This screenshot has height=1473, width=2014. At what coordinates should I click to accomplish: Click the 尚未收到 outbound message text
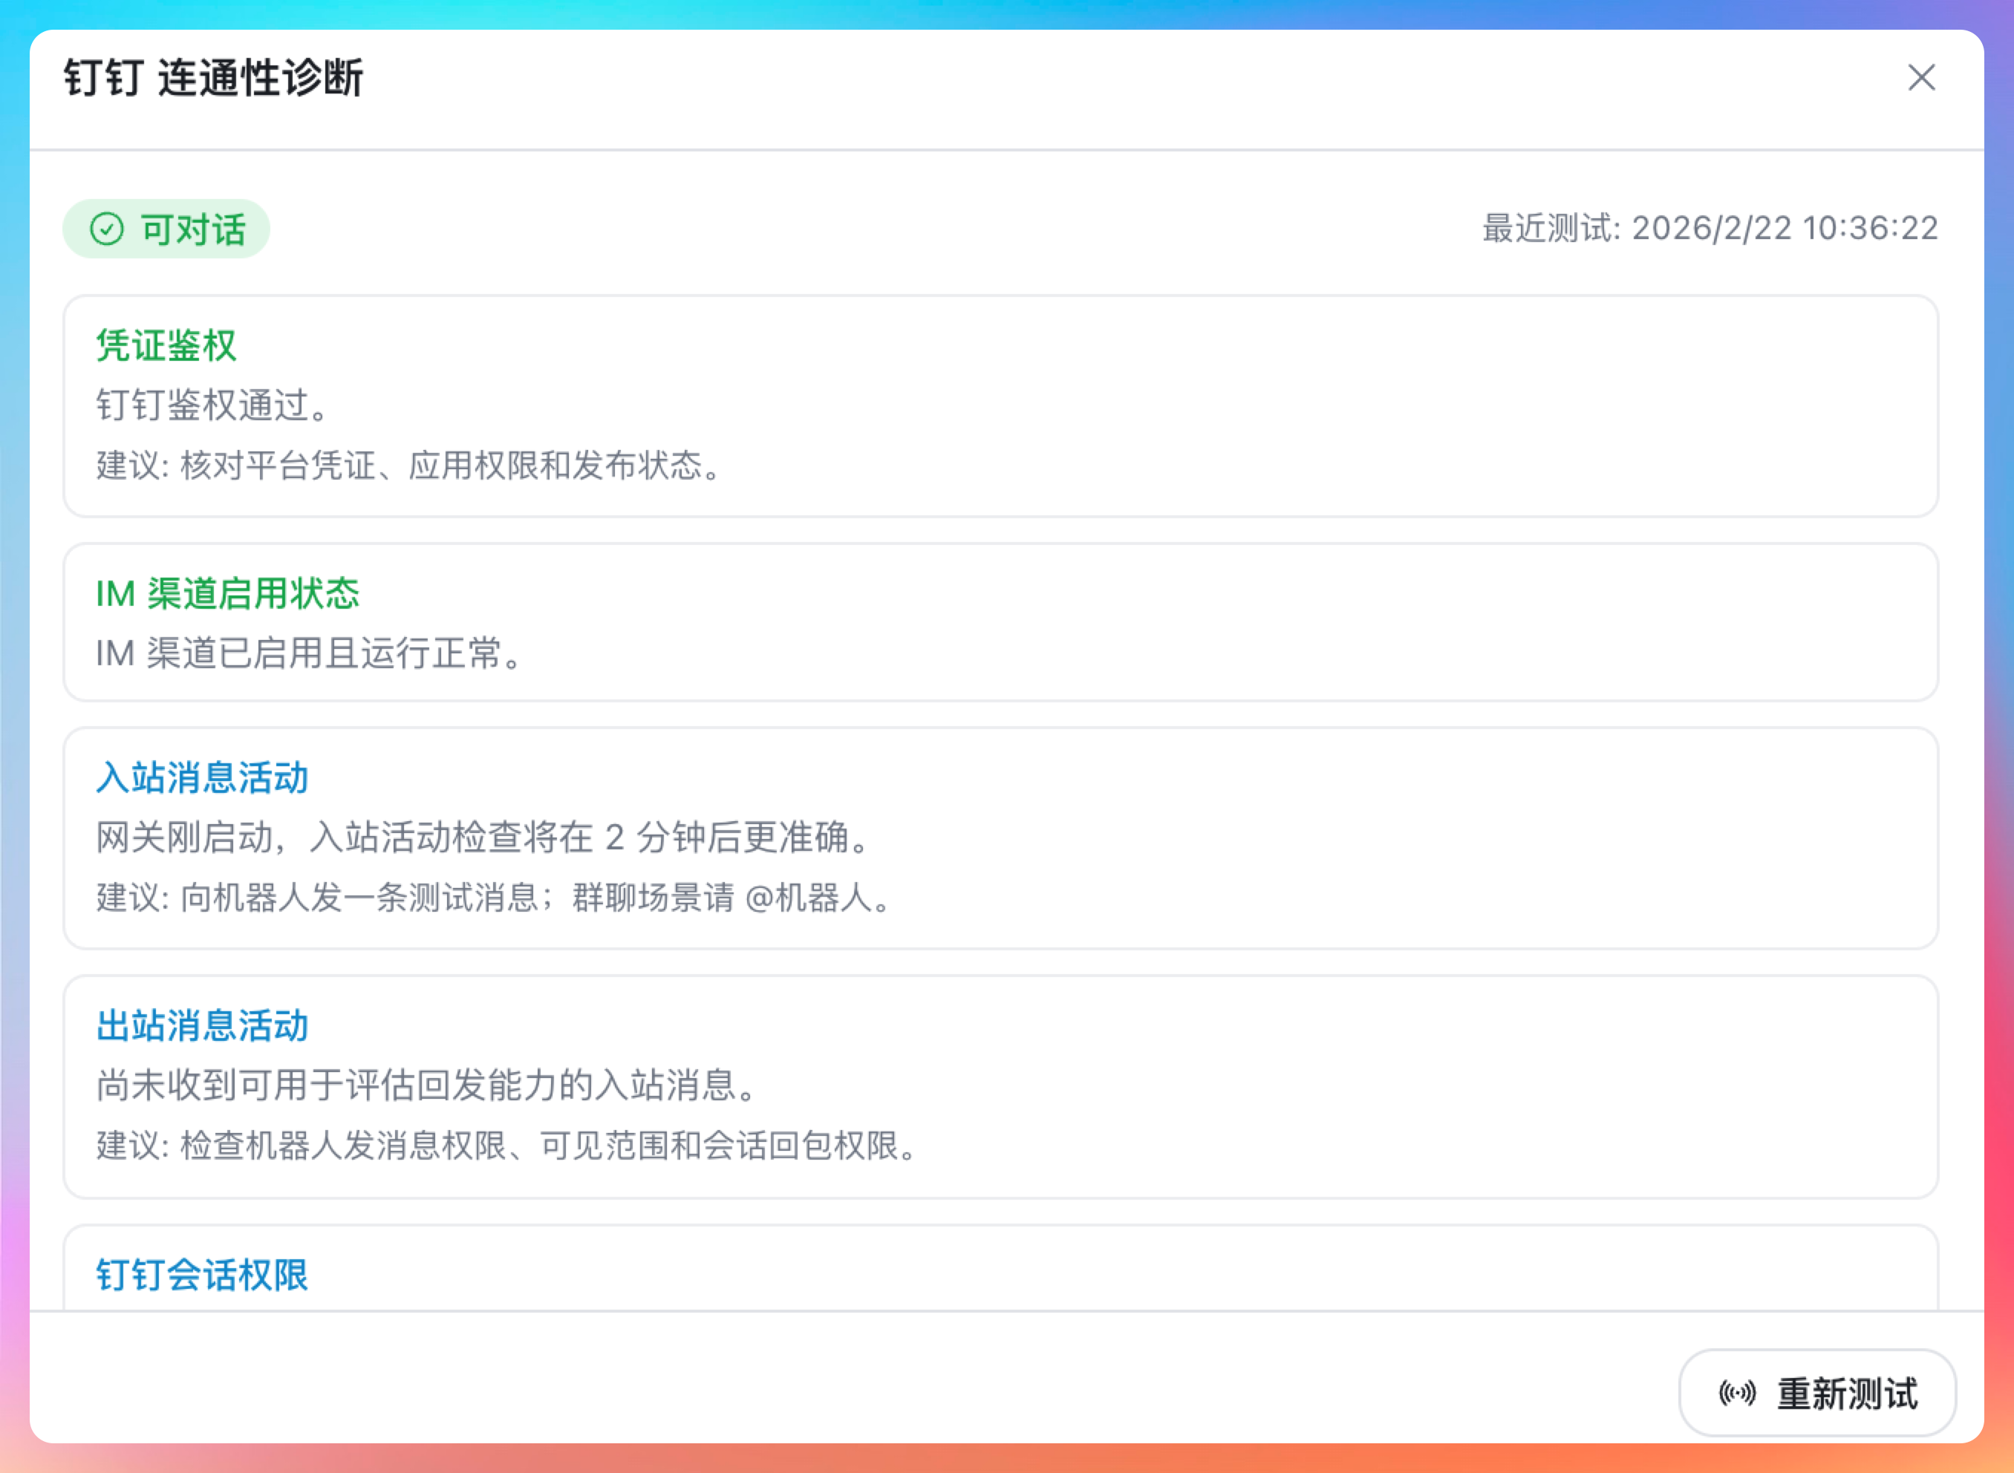pos(427,1086)
